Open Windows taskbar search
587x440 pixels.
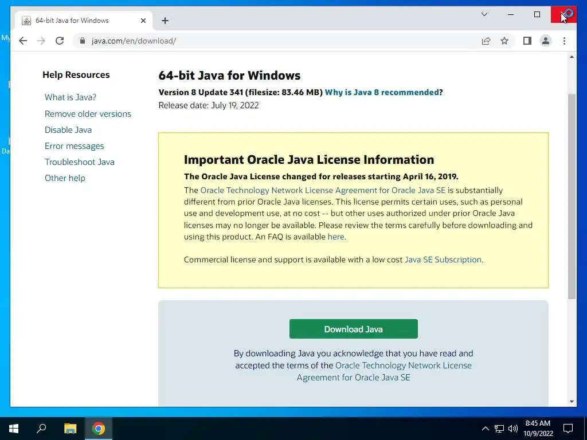point(41,429)
